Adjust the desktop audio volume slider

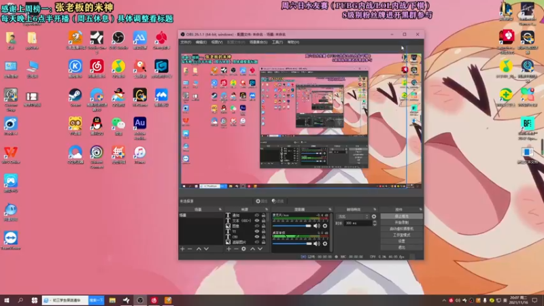point(292,243)
